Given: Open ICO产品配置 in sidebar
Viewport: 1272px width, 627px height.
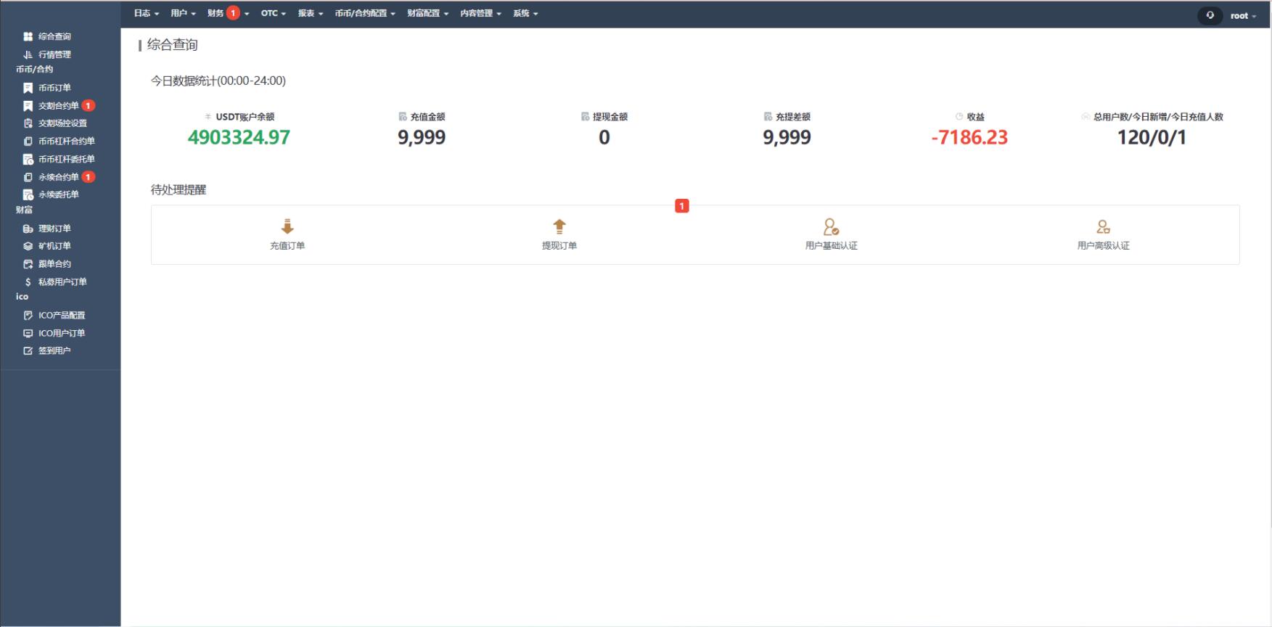Looking at the screenshot, I should 62,315.
